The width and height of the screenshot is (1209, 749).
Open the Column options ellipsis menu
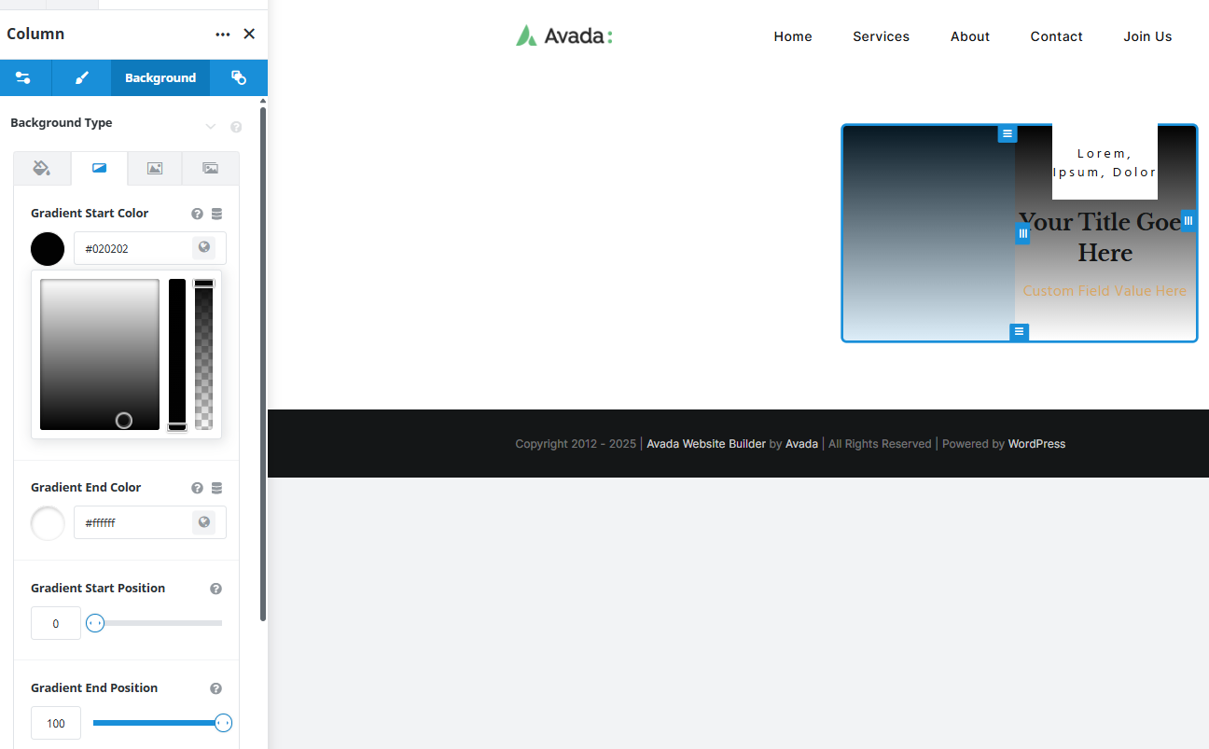[x=222, y=34]
